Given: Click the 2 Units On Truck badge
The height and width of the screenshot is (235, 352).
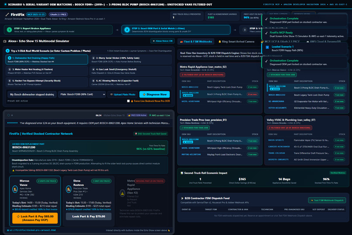Looking at the screenshot, I should 47,181.
